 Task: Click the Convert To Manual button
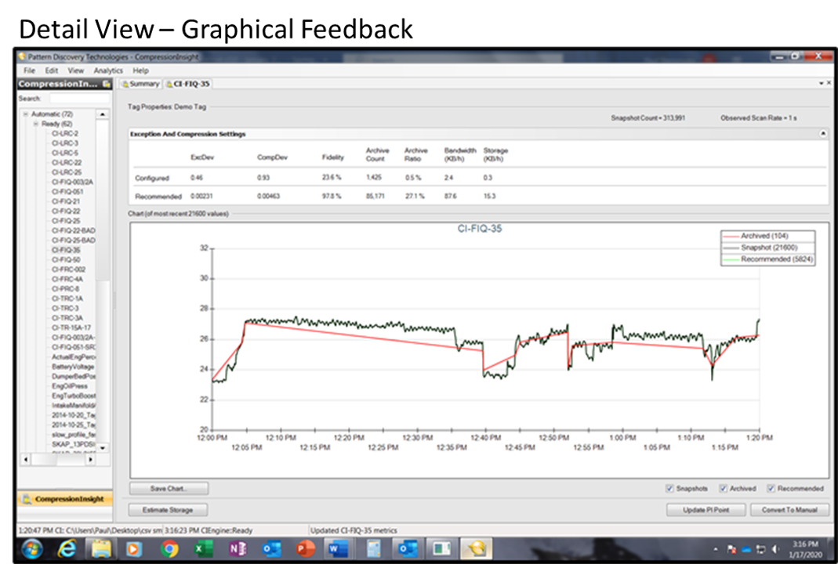[789, 510]
